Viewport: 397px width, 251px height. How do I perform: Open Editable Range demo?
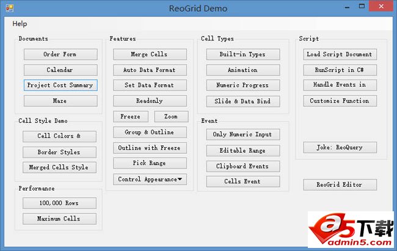pyautogui.click(x=243, y=151)
